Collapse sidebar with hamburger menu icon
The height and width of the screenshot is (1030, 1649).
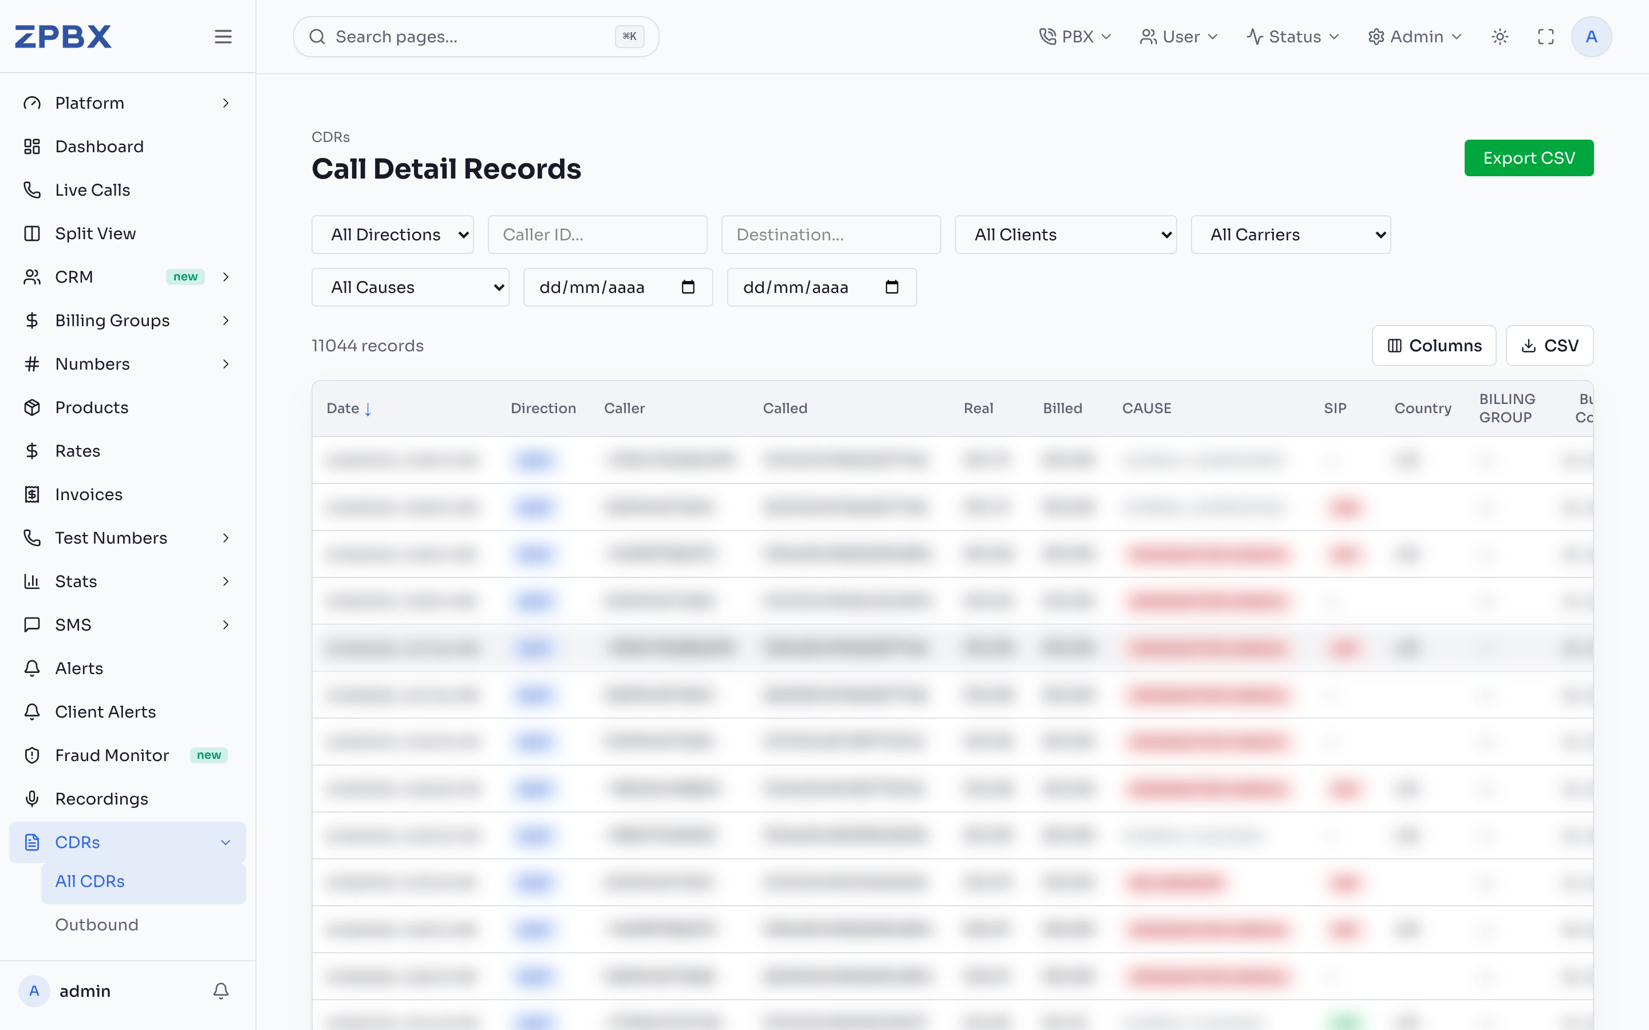click(x=223, y=36)
